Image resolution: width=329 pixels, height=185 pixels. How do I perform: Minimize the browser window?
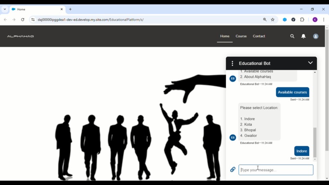[x=301, y=9]
